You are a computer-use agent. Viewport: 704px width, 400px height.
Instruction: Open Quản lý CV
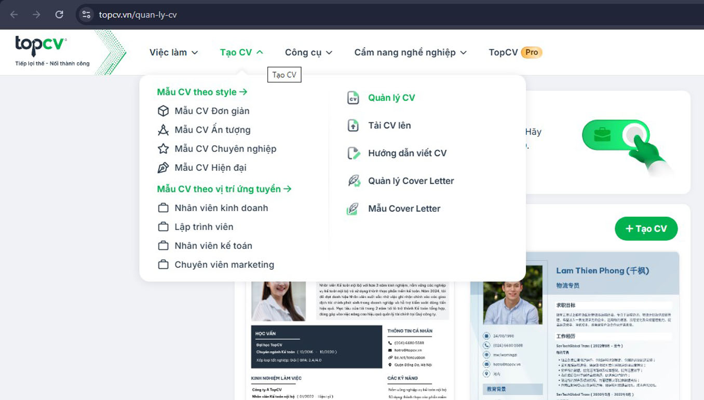[391, 98]
